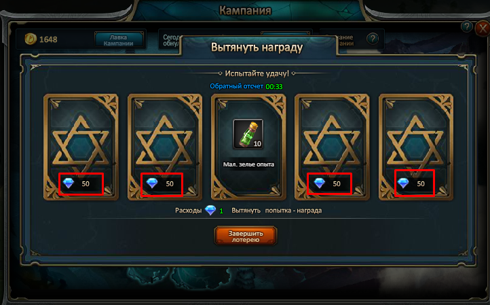
Task: Flip the second face-down card
Action: tap(165, 147)
